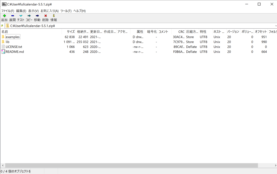This screenshot has width=277, height=174.
Task: Open the 表示(V) menu
Action: click(x=33, y=11)
